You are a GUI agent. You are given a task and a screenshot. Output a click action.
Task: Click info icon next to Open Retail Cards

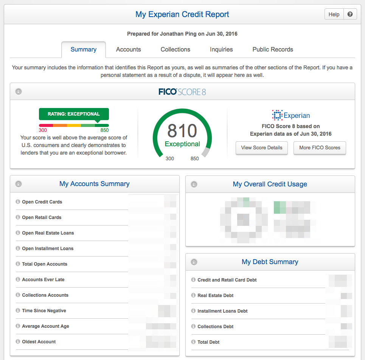click(18, 217)
